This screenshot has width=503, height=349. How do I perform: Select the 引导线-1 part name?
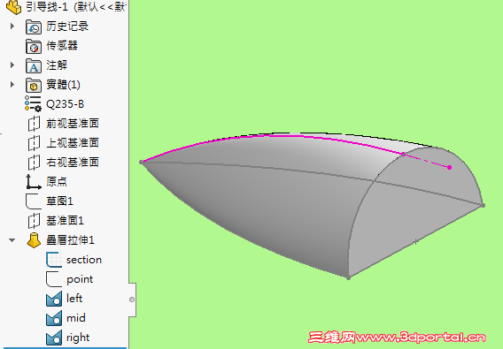(x=48, y=7)
